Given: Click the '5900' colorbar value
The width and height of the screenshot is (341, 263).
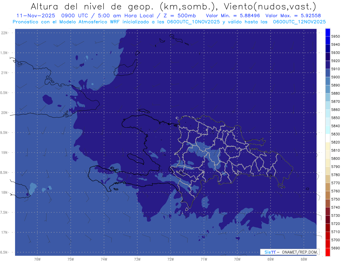Looking at the screenshot, I should coord(336,77).
